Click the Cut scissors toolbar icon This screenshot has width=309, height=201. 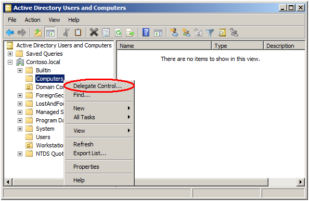coord(67,32)
